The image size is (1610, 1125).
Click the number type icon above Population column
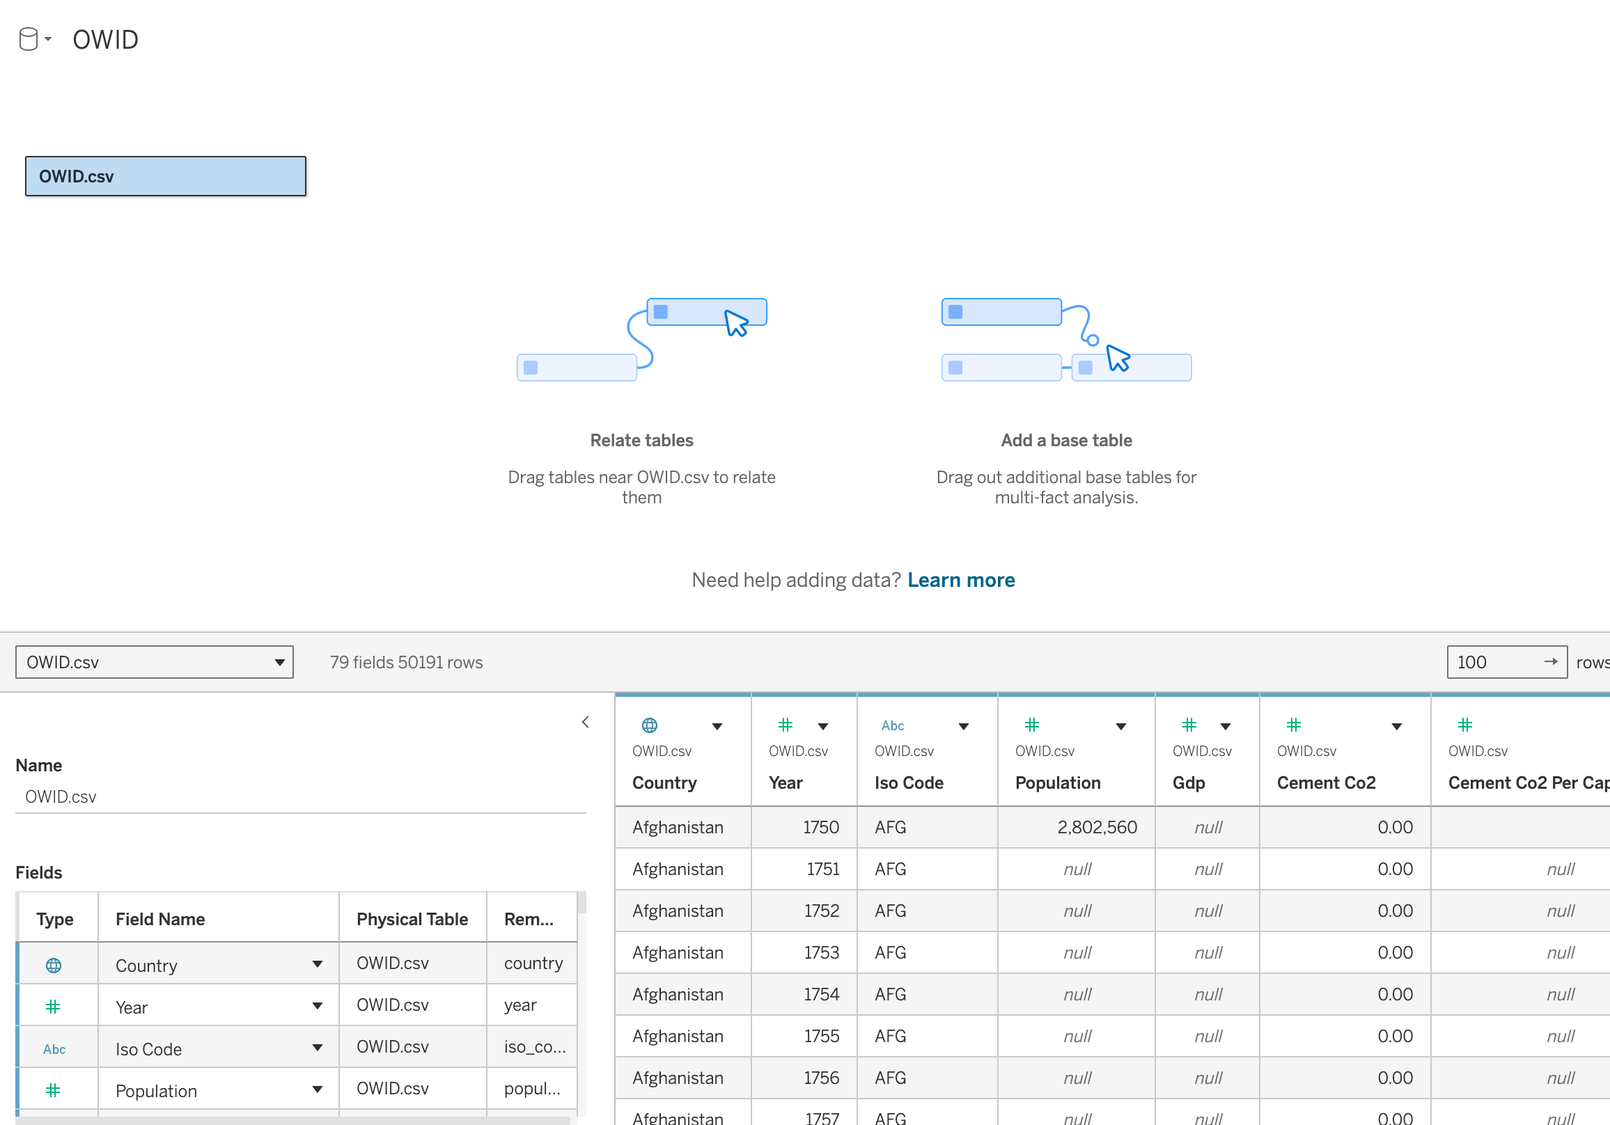[x=1031, y=725]
